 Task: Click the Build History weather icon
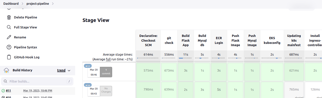tap(6, 71)
